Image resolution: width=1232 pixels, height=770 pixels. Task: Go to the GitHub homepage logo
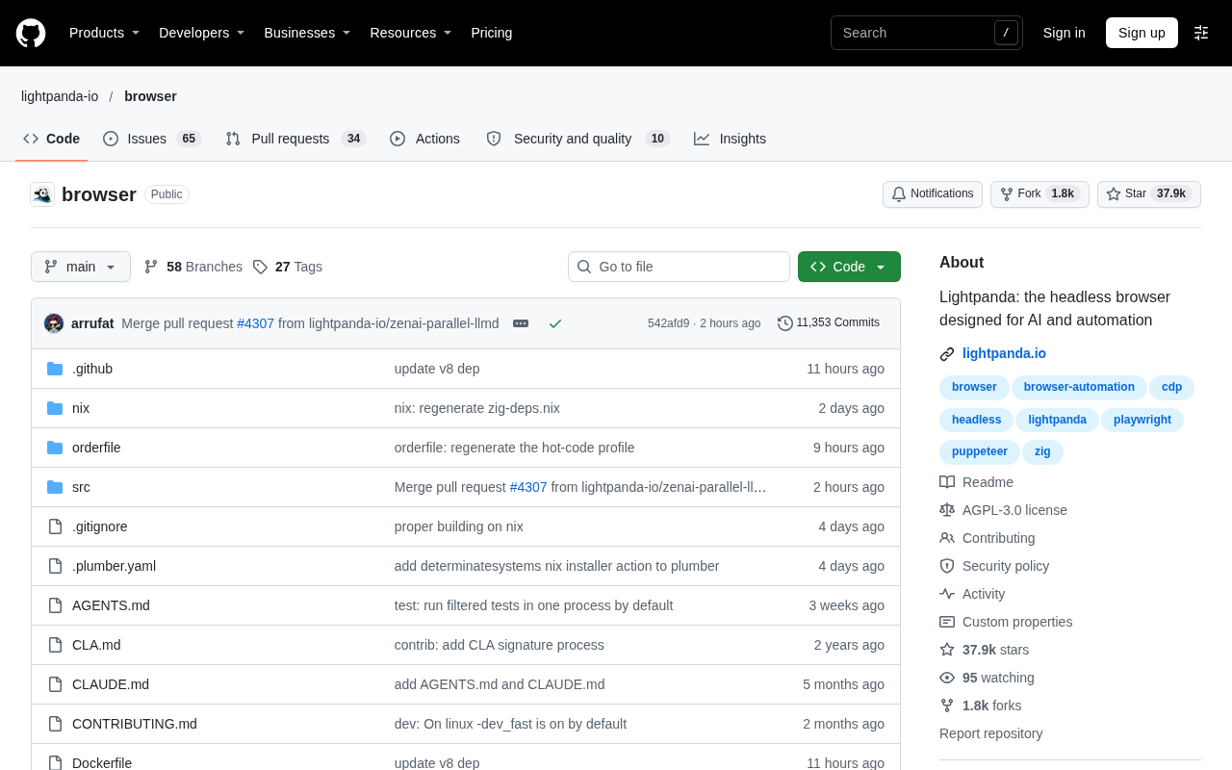tap(31, 33)
